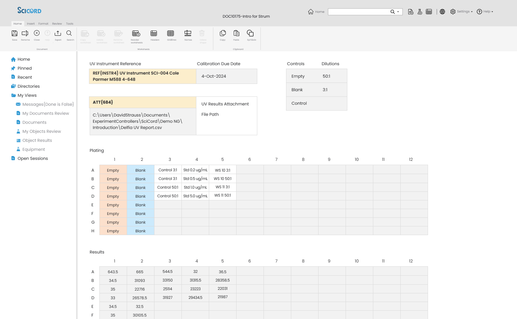
Task: Select Plating cell 'Std 5.0 ug/mL'
Action: point(195,196)
